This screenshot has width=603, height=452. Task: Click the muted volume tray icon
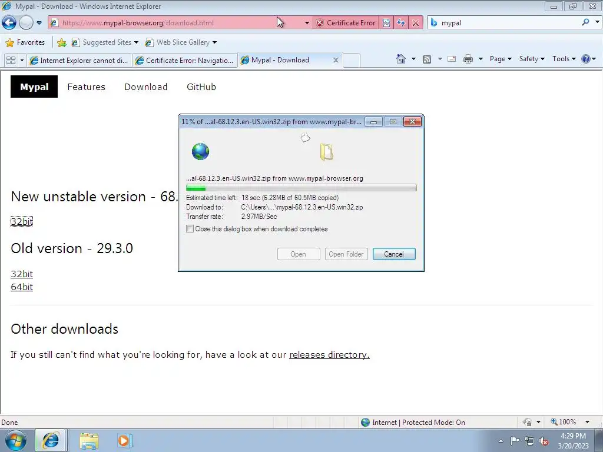(x=544, y=441)
